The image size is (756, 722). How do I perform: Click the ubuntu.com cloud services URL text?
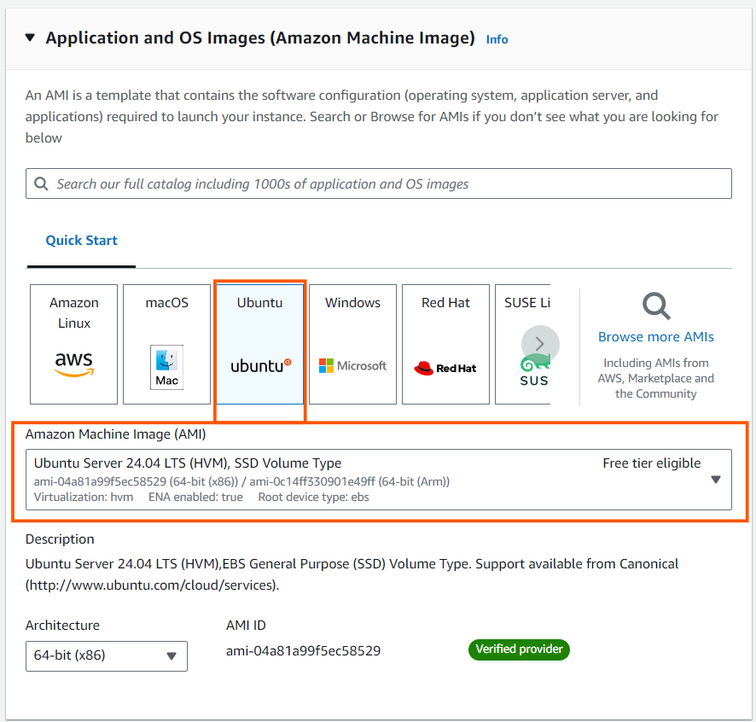tap(152, 585)
